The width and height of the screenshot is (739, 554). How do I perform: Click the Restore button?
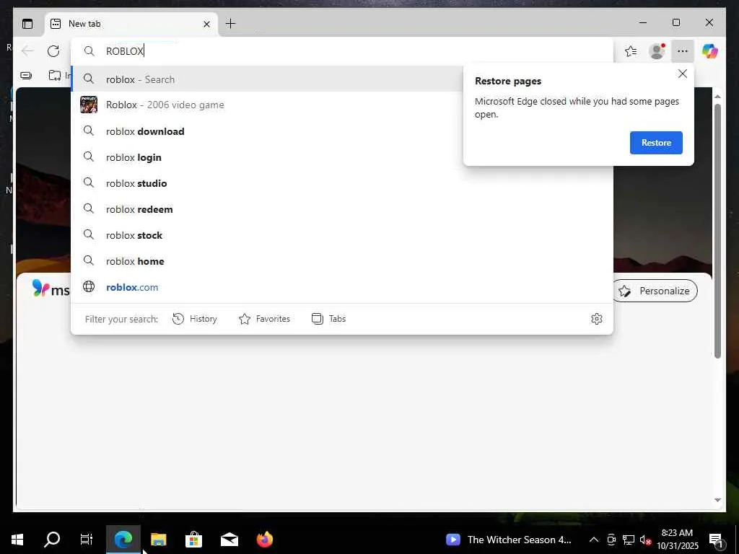point(656,143)
